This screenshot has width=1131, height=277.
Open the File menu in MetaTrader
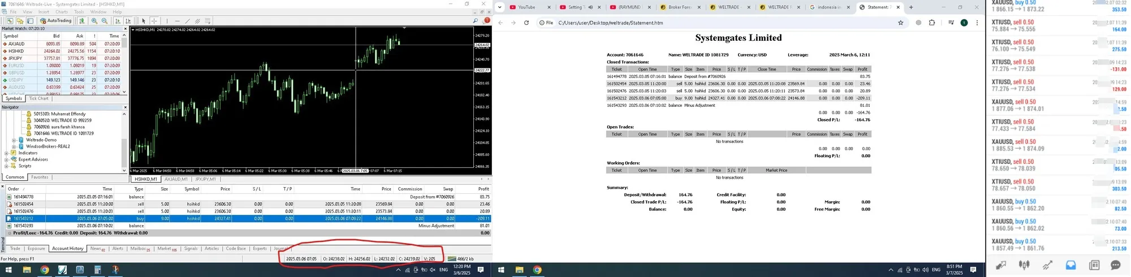(13, 12)
